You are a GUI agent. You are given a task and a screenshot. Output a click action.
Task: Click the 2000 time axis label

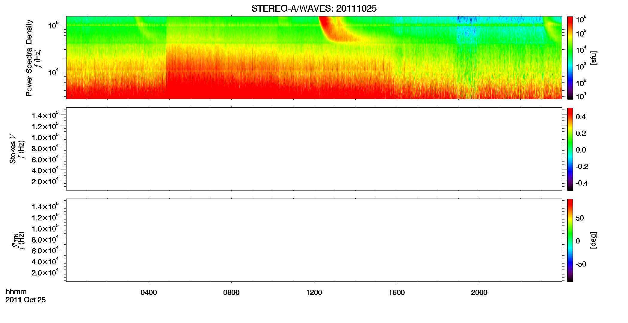(479, 292)
